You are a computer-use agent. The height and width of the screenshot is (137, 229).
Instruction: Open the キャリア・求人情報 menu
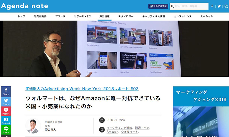(154, 17)
